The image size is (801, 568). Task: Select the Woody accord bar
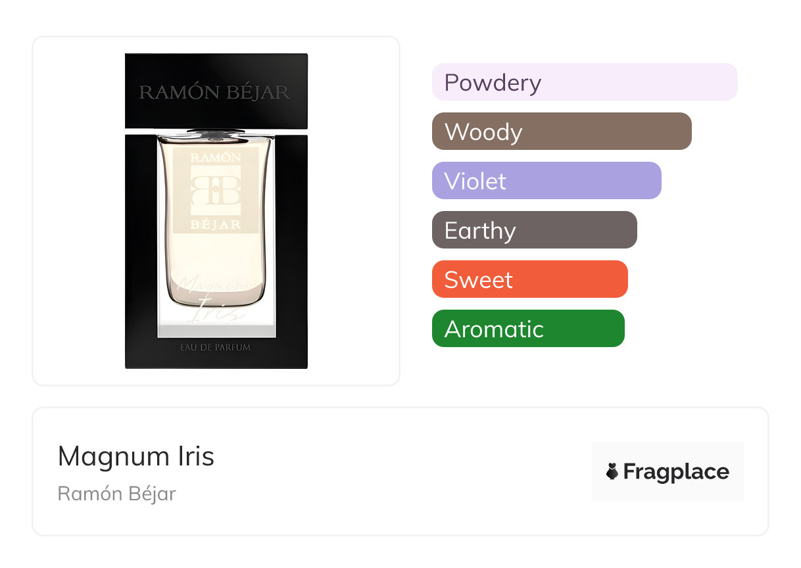pos(561,131)
